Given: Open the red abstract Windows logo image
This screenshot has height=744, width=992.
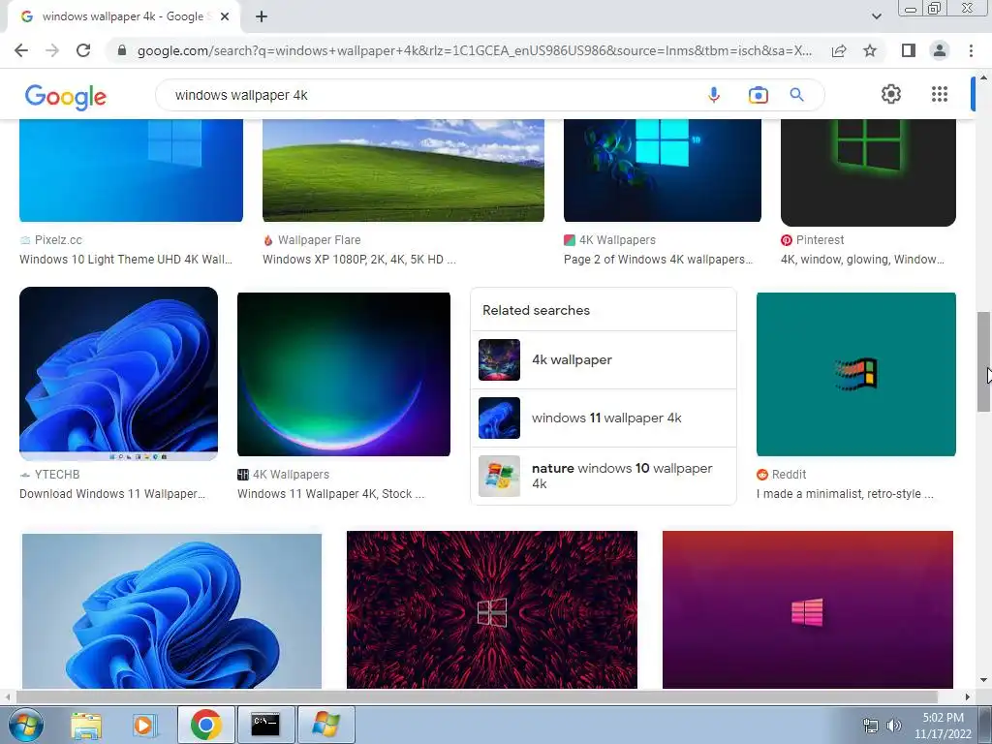Looking at the screenshot, I should pos(491,610).
